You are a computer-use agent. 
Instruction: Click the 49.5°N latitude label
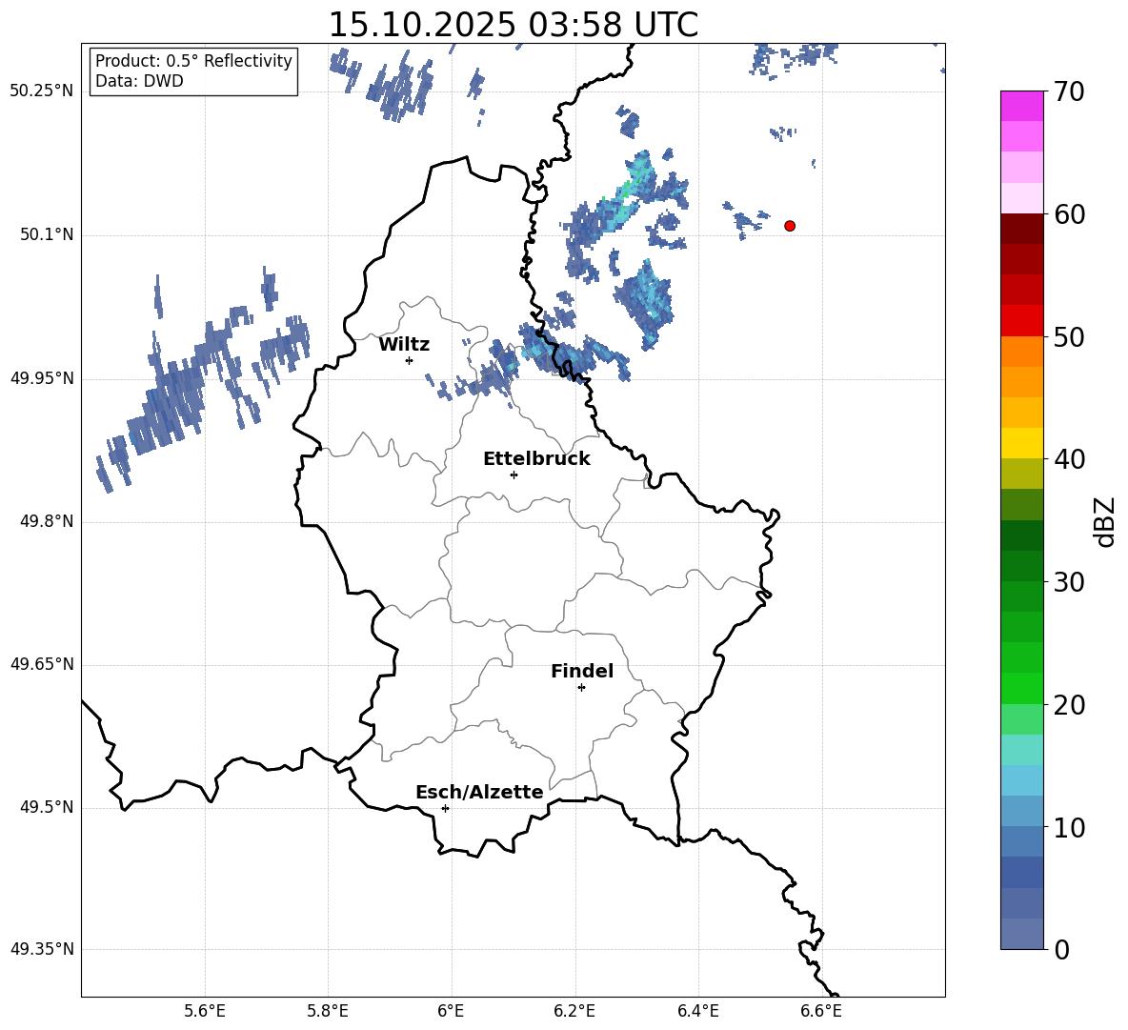tap(47, 807)
